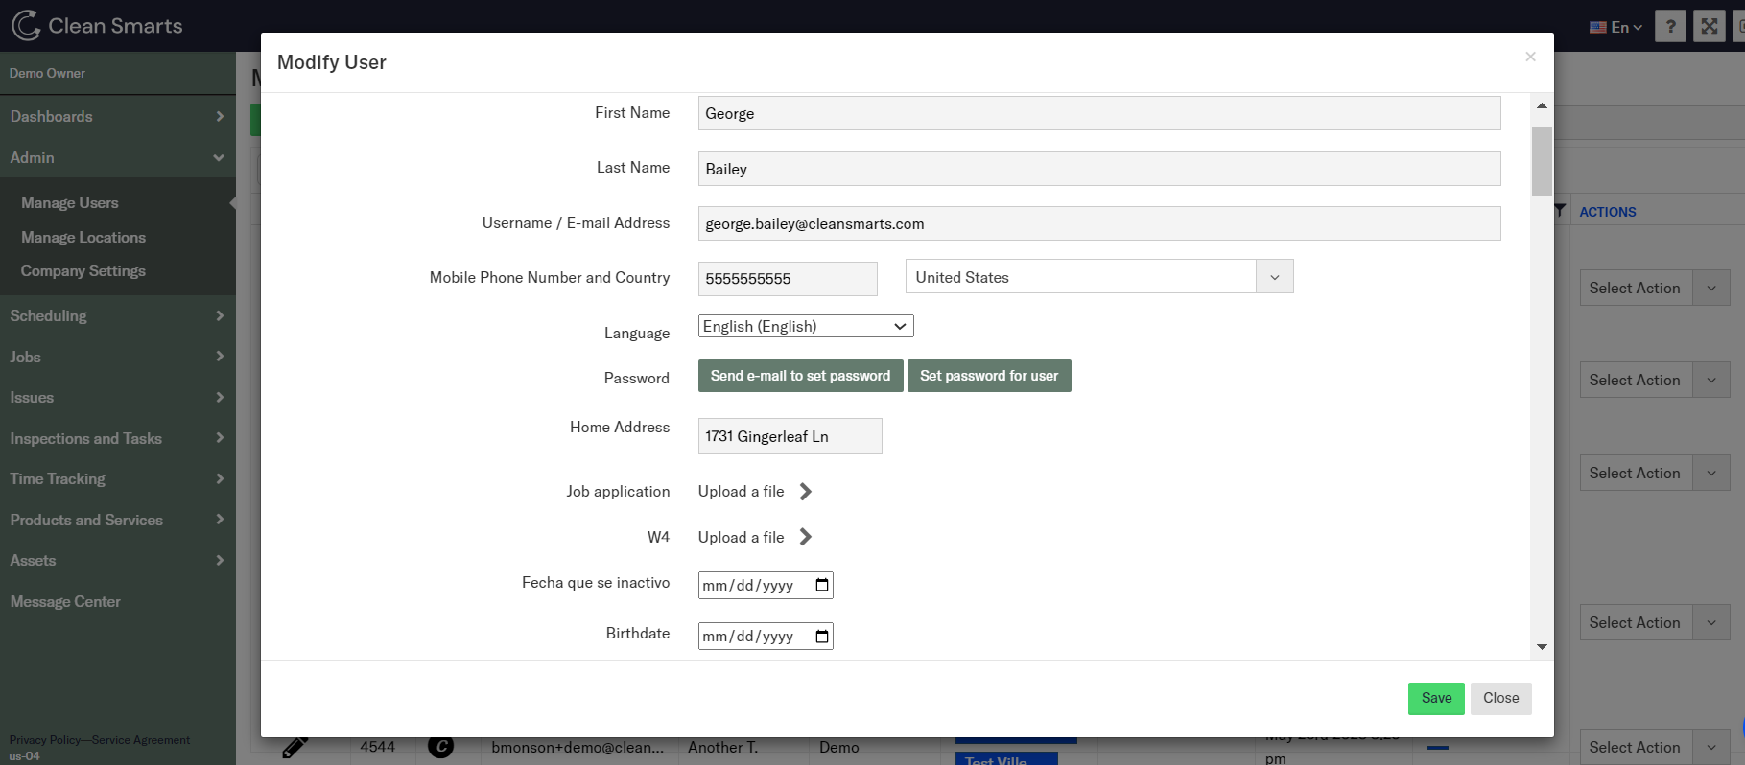
Task: Open Manage Locations in sidebar
Action: click(83, 238)
